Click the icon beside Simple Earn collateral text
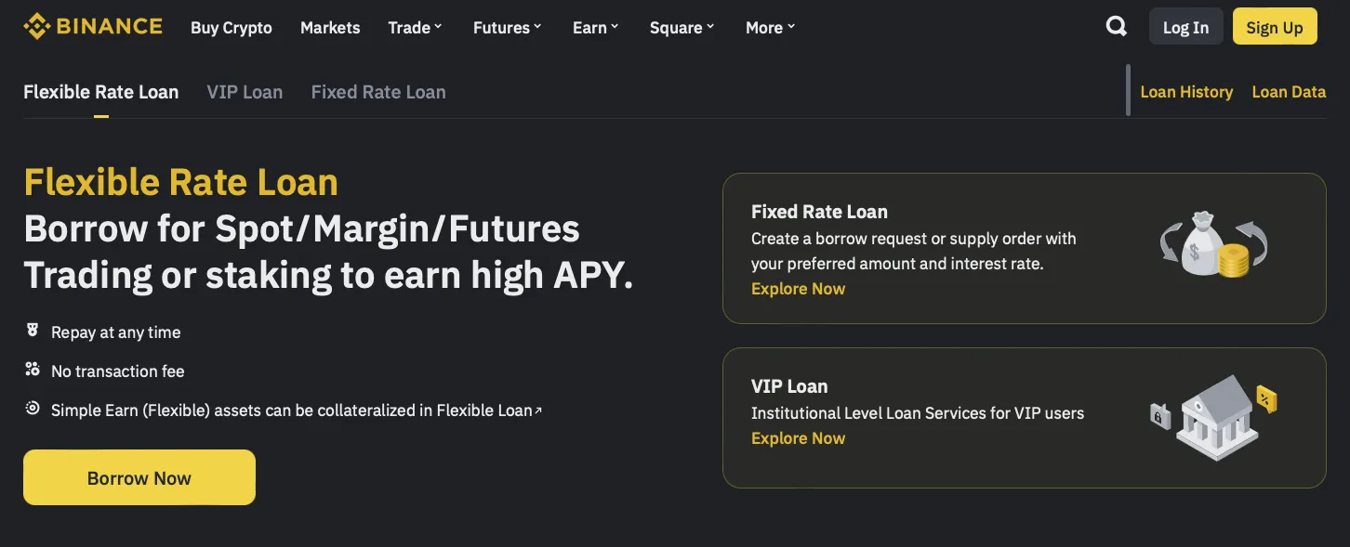 tap(33, 409)
